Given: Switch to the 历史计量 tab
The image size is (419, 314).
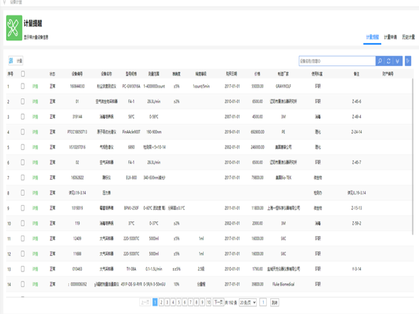Looking at the screenshot, I should [409, 37].
